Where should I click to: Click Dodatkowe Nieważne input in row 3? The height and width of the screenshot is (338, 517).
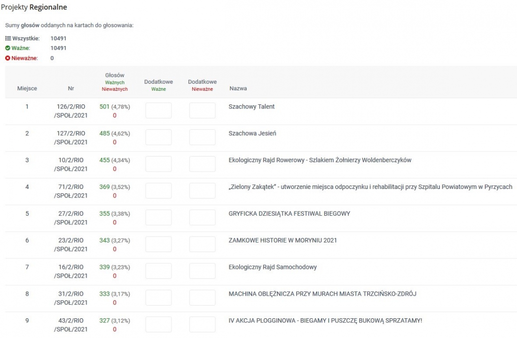point(202,164)
